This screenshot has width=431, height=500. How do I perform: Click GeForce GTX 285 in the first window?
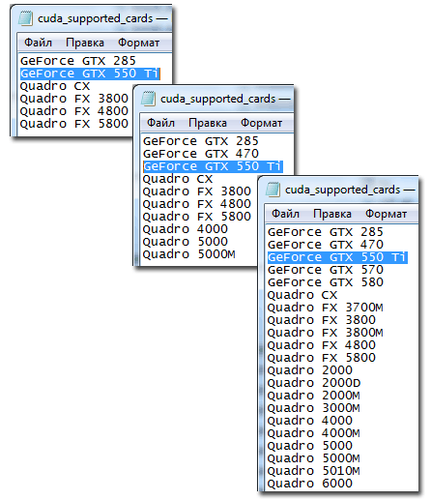78,61
